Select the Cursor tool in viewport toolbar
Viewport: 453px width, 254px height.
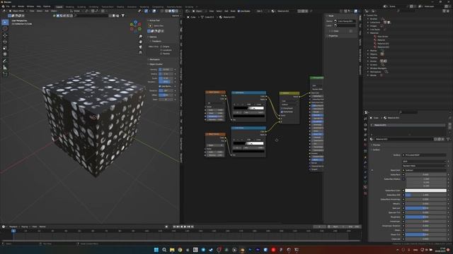point(5,28)
